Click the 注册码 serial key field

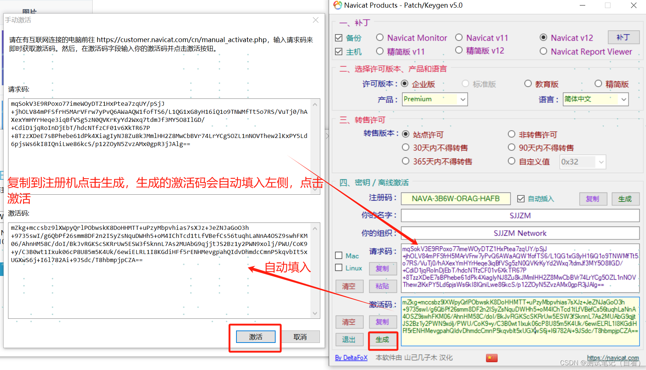tap(456, 198)
